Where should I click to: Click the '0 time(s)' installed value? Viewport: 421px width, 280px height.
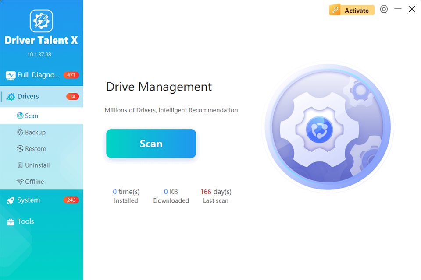click(126, 192)
